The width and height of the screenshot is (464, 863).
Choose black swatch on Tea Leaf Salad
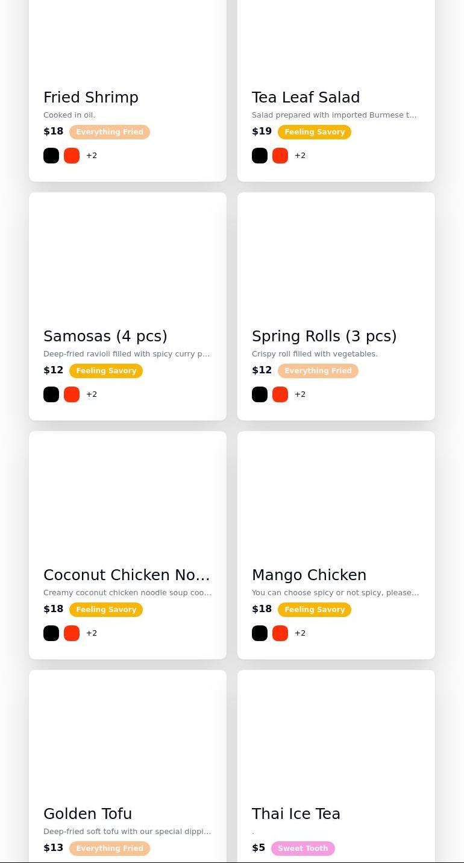(260, 156)
